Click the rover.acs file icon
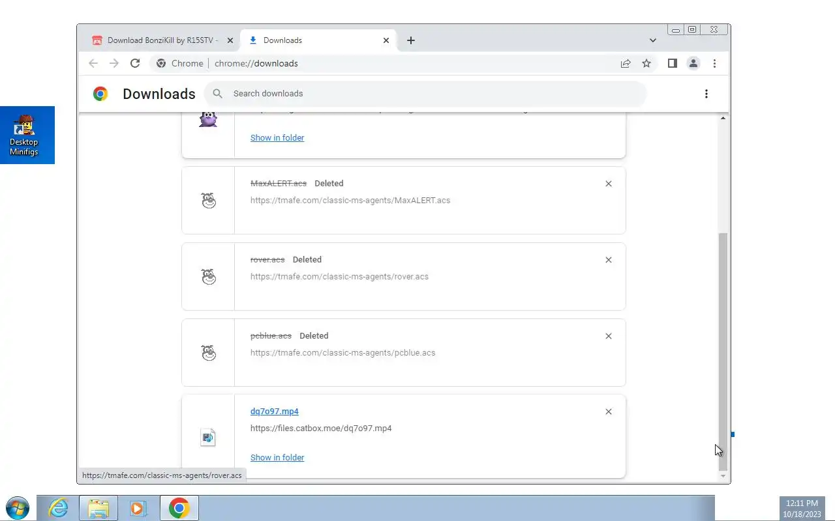 [x=208, y=277]
